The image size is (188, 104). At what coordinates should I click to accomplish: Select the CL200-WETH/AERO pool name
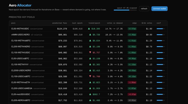[x=21, y=46]
